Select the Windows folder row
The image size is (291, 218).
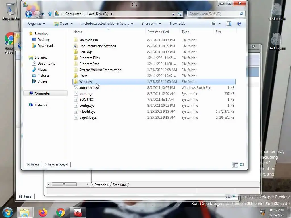coord(154,81)
